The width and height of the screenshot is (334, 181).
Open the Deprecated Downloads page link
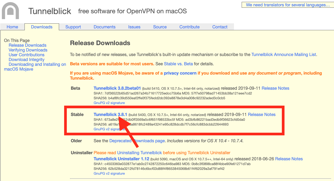click(137, 141)
